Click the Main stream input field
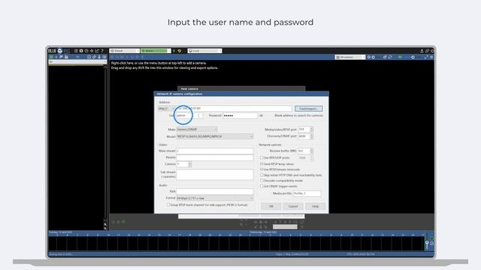This screenshot has height=270, width=481. 215,151
